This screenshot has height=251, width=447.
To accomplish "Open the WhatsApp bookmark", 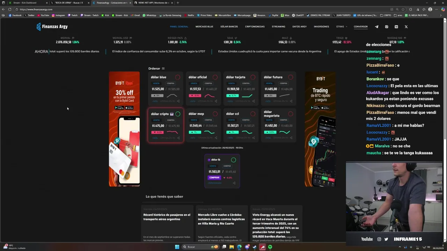I will [x=149, y=15].
